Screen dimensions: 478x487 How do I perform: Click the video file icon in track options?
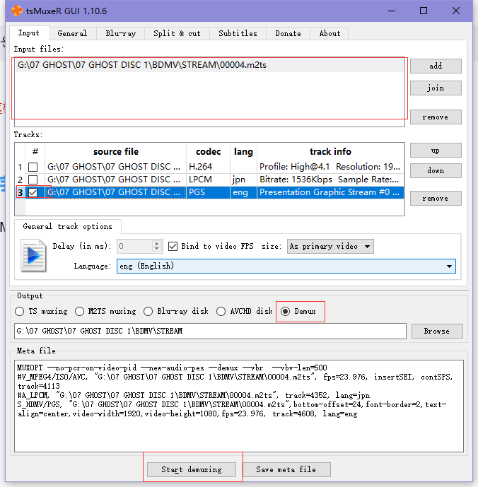click(33, 255)
